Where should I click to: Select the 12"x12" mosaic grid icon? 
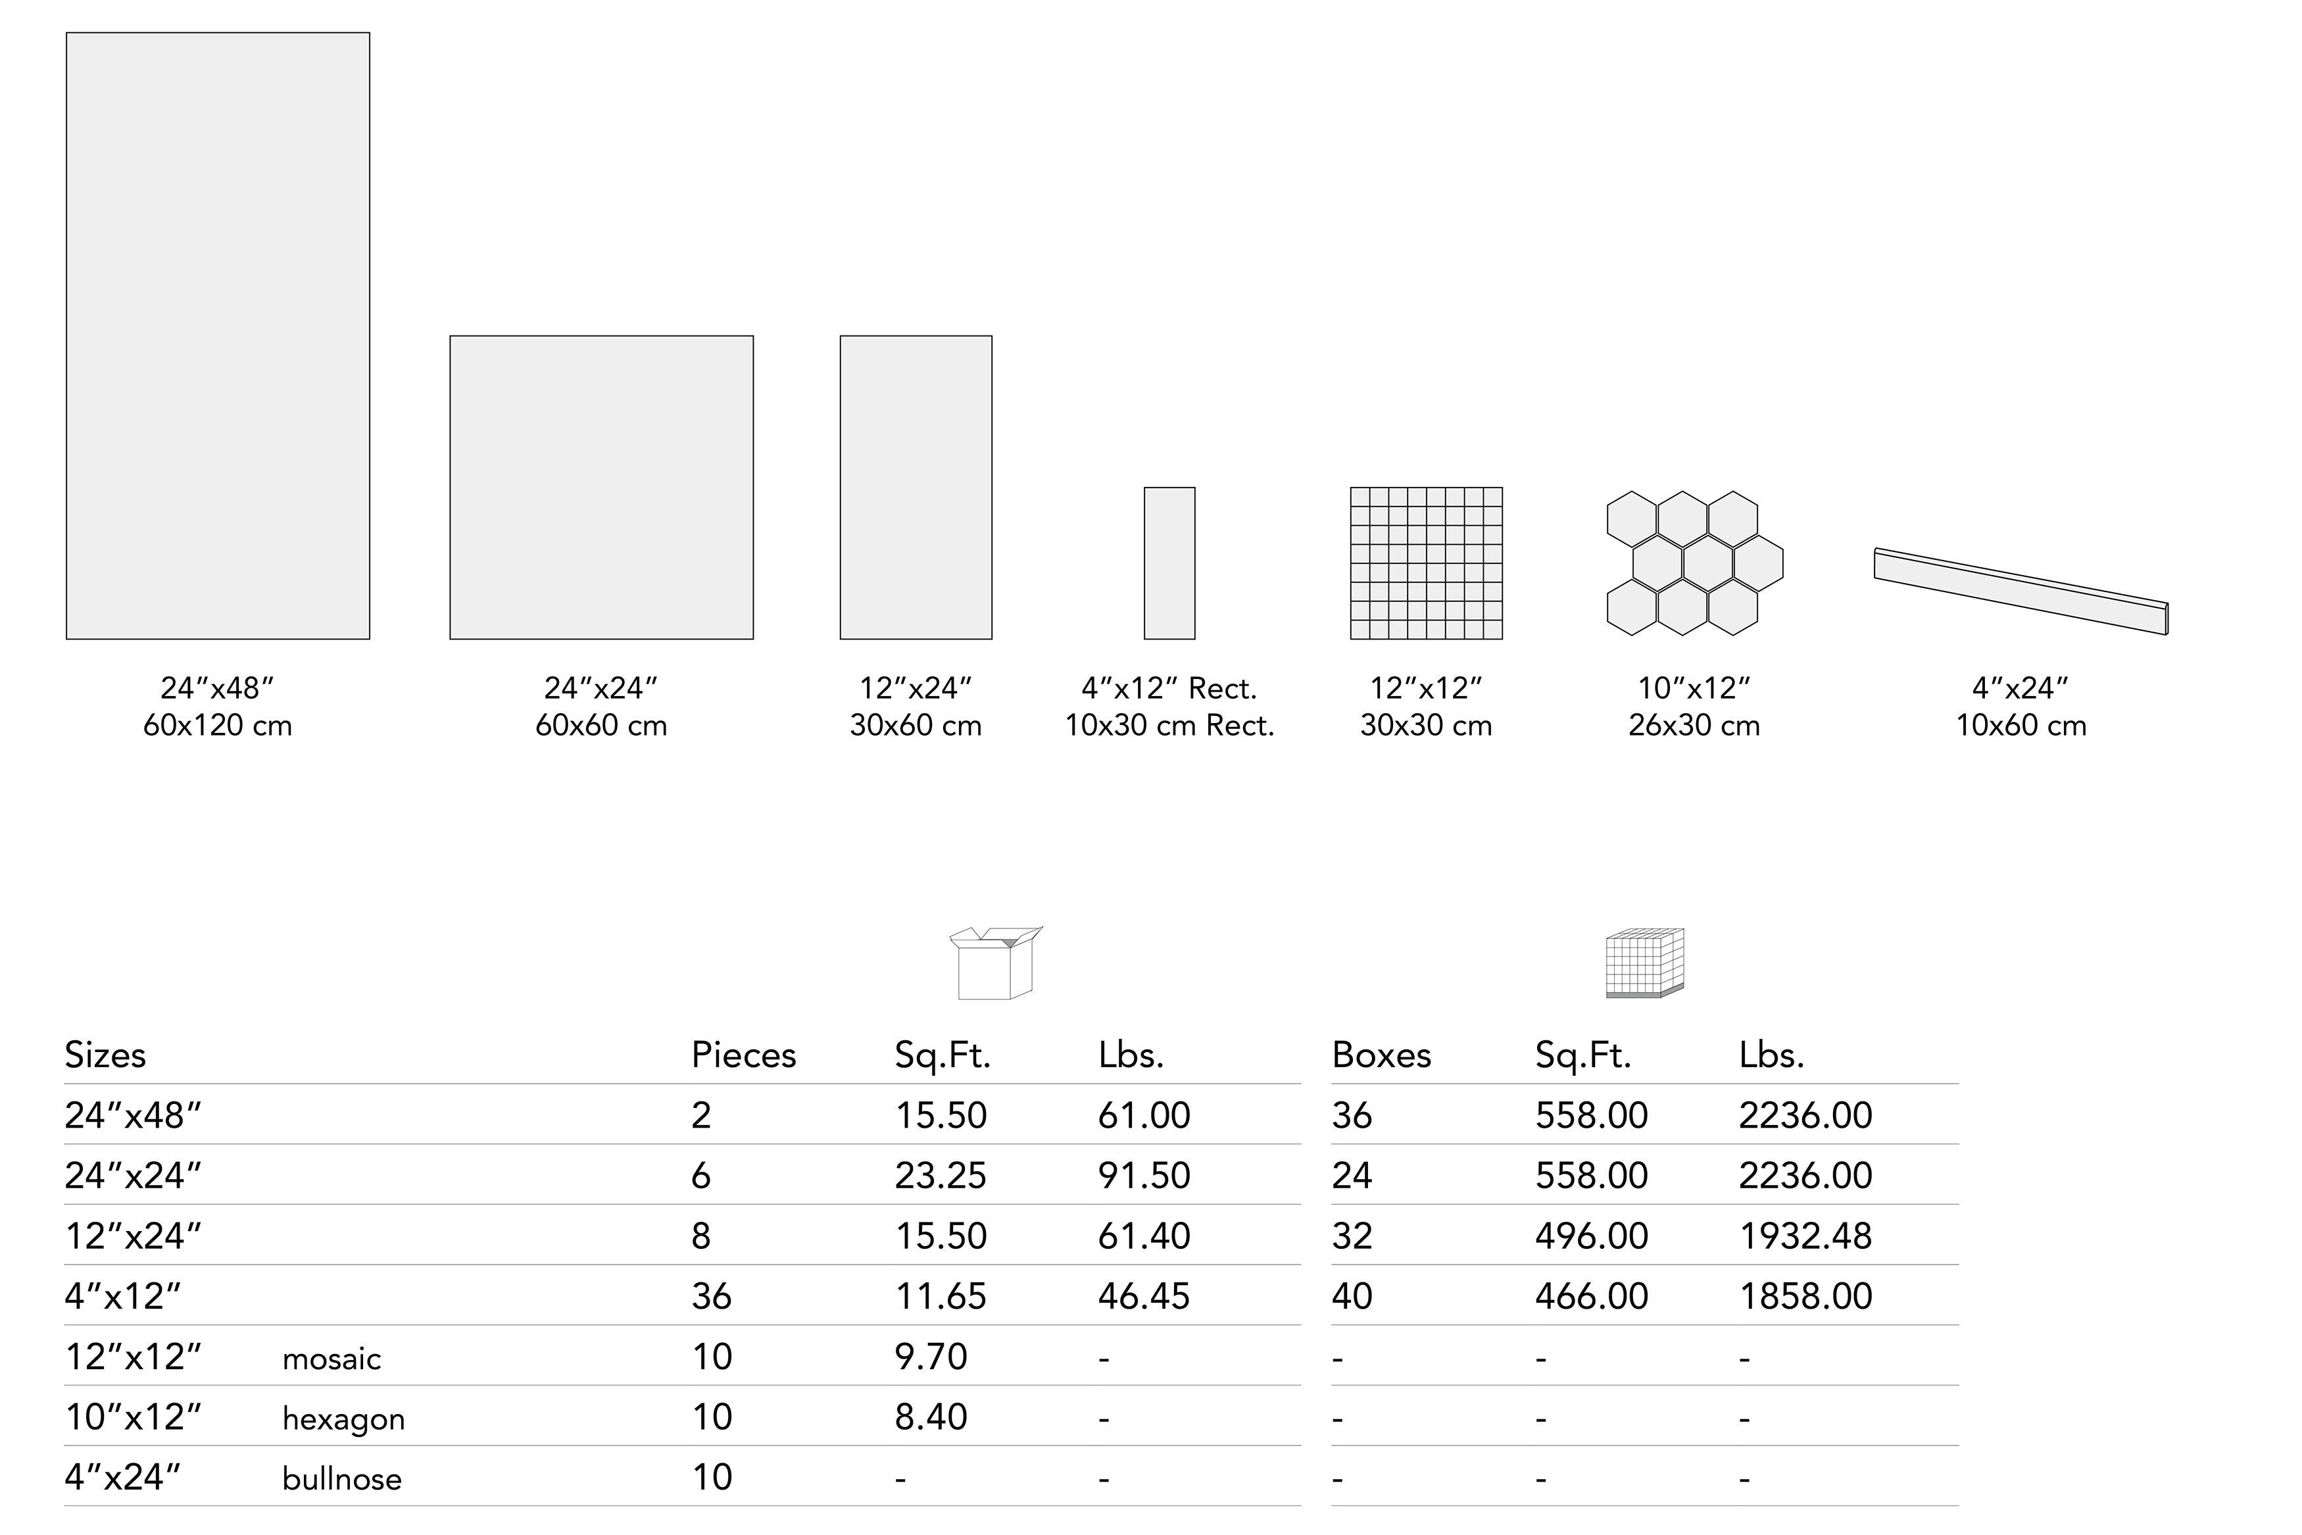[1425, 563]
